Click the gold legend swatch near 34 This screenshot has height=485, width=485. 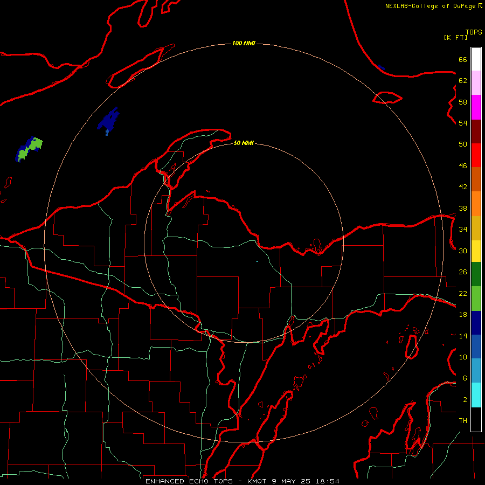pos(476,228)
